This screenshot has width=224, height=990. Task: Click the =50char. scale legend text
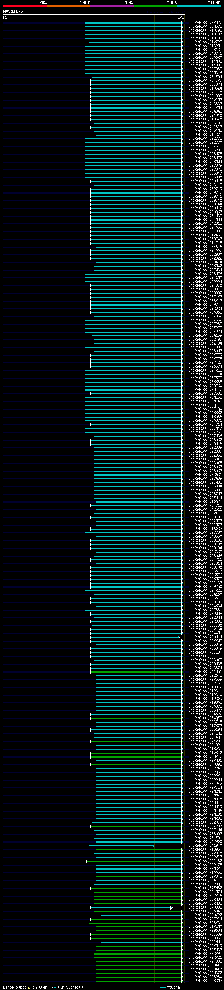point(175,987)
